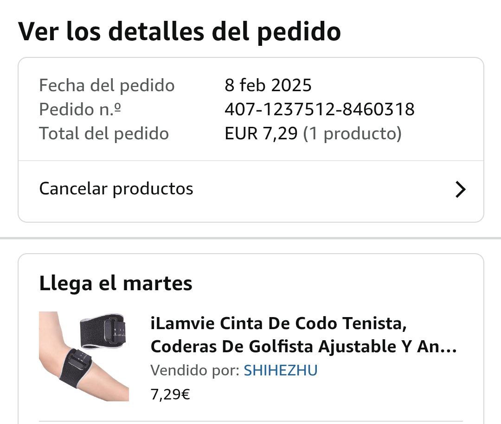The height and width of the screenshot is (424, 501).
Task: Visit the SHIHEZHU seller page
Action: (281, 370)
